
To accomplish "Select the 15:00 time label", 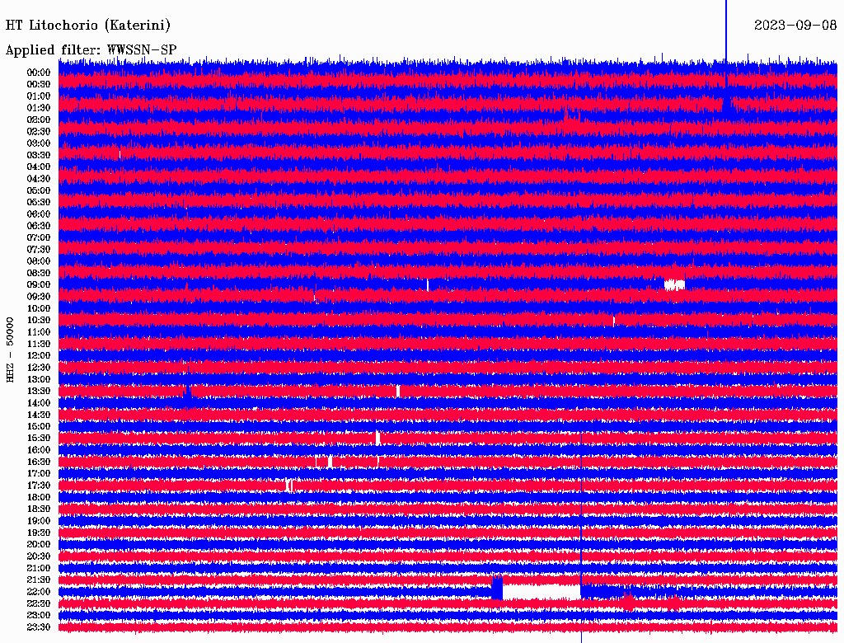I will pyautogui.click(x=39, y=427).
